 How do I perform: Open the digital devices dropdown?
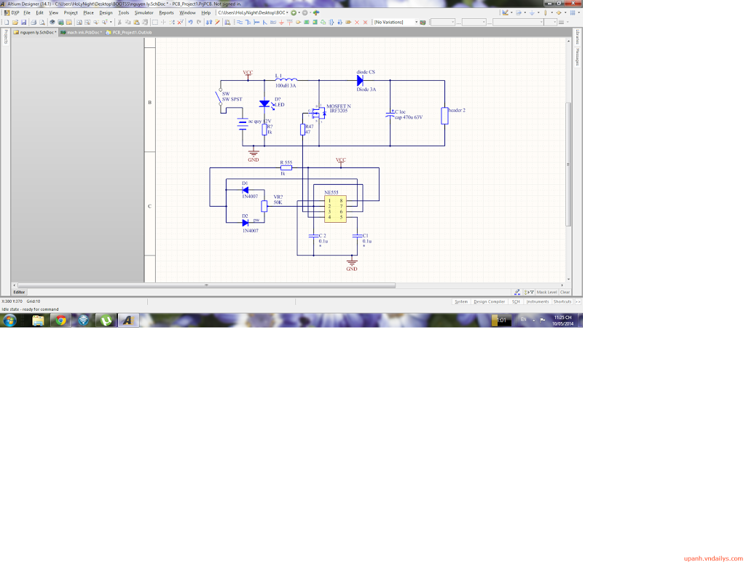pyautogui.click(x=552, y=13)
